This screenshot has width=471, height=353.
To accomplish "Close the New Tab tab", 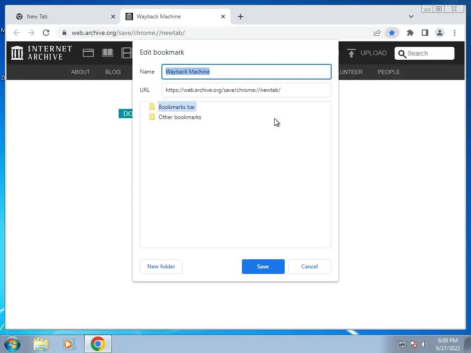I will point(113,17).
